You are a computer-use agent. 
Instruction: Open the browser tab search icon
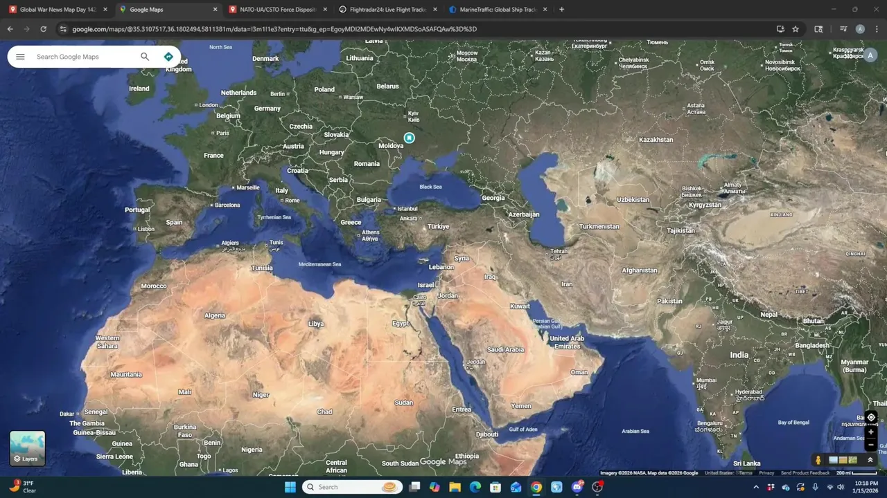(x=818, y=29)
